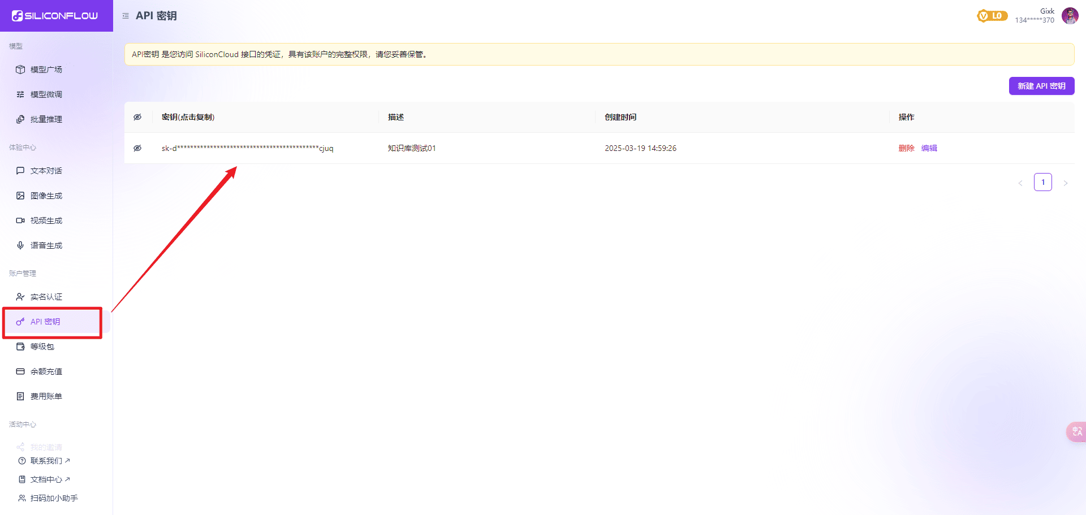1086x515 pixels.
Task: Create a new API key
Action: point(1041,86)
